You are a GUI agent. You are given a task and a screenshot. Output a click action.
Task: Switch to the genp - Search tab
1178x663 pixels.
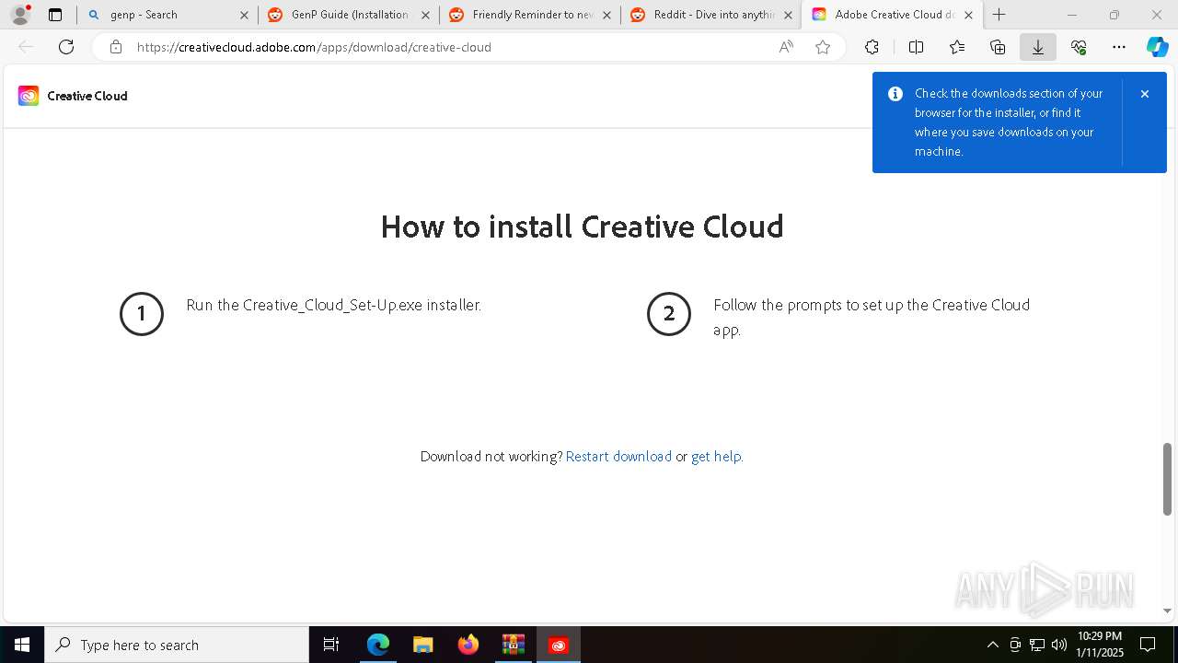coord(167,15)
